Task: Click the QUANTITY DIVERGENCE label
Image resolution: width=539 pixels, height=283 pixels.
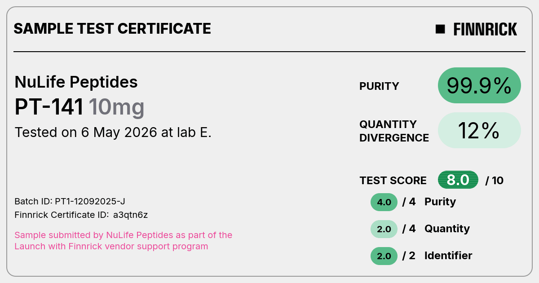Action: 394,131
